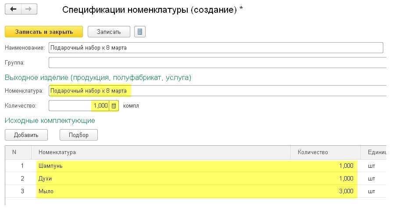Screen dimensions: 396x213
Task: Click Выходное изделие section heading
Action: (98, 77)
